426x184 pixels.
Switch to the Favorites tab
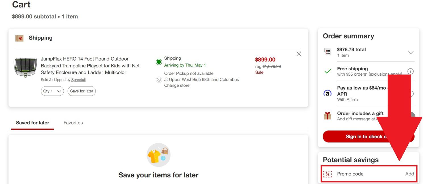pos(73,123)
